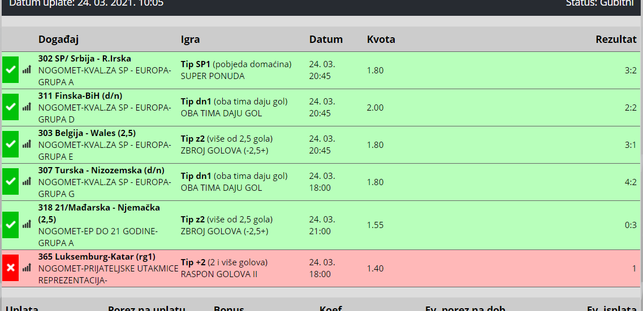
Task: Click the Igra column header
Action: 190,40
